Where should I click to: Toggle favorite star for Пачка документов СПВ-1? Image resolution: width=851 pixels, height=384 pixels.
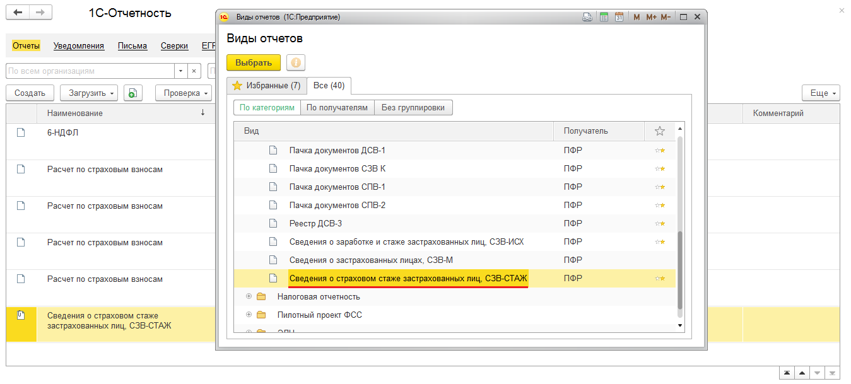[660, 187]
